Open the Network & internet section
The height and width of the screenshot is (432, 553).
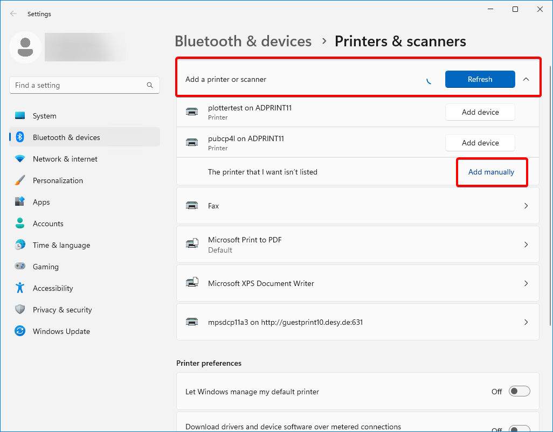pos(65,159)
